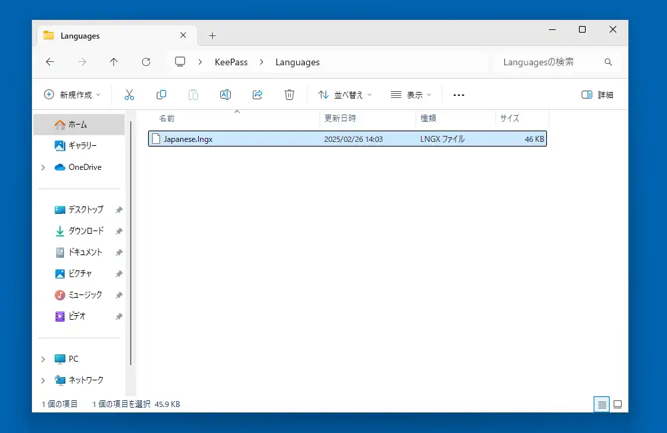Click the pin icon beside ピクチャ

119,274
